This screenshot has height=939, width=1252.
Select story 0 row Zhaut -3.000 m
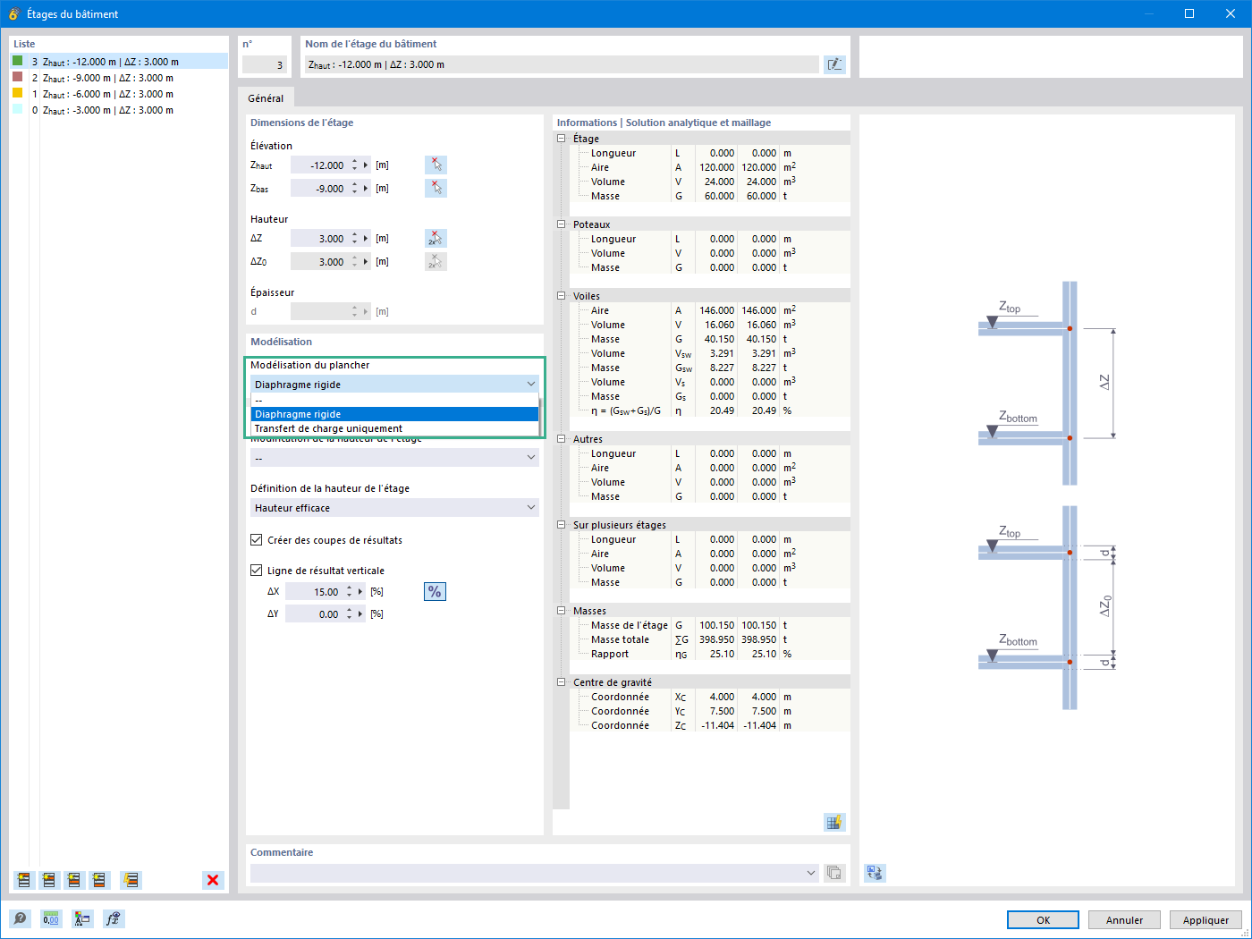119,110
